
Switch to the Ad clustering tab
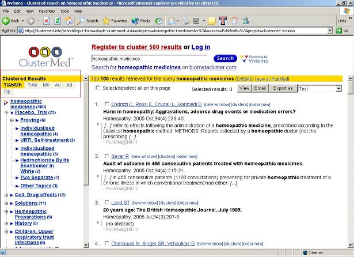(69, 85)
